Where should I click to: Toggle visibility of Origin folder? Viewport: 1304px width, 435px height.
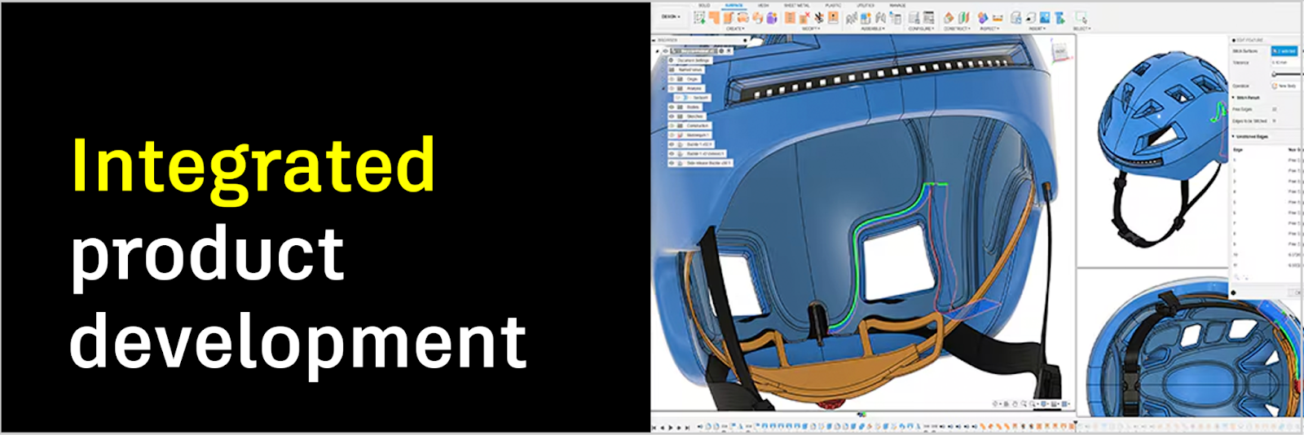click(x=672, y=79)
